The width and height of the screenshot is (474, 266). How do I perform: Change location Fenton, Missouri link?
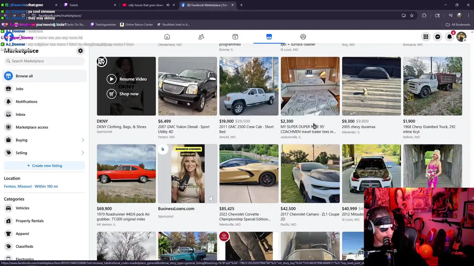(31, 187)
